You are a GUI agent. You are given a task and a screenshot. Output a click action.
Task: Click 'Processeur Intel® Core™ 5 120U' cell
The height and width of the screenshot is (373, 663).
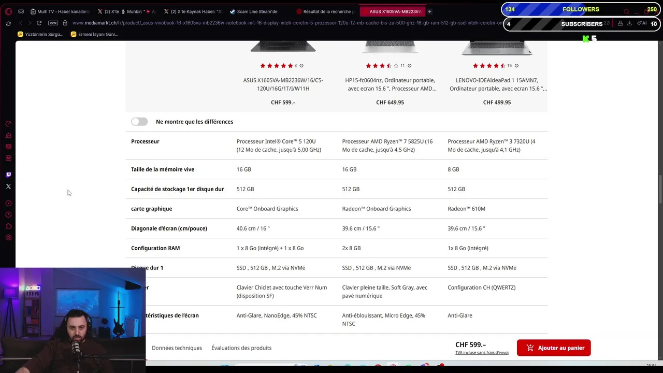pos(279,146)
